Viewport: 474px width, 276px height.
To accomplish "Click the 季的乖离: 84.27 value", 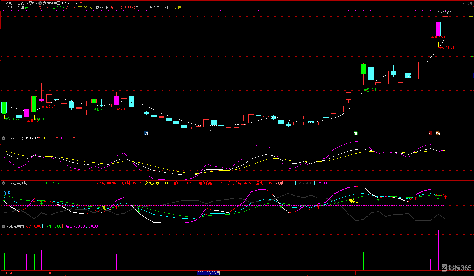I will tap(240, 183).
